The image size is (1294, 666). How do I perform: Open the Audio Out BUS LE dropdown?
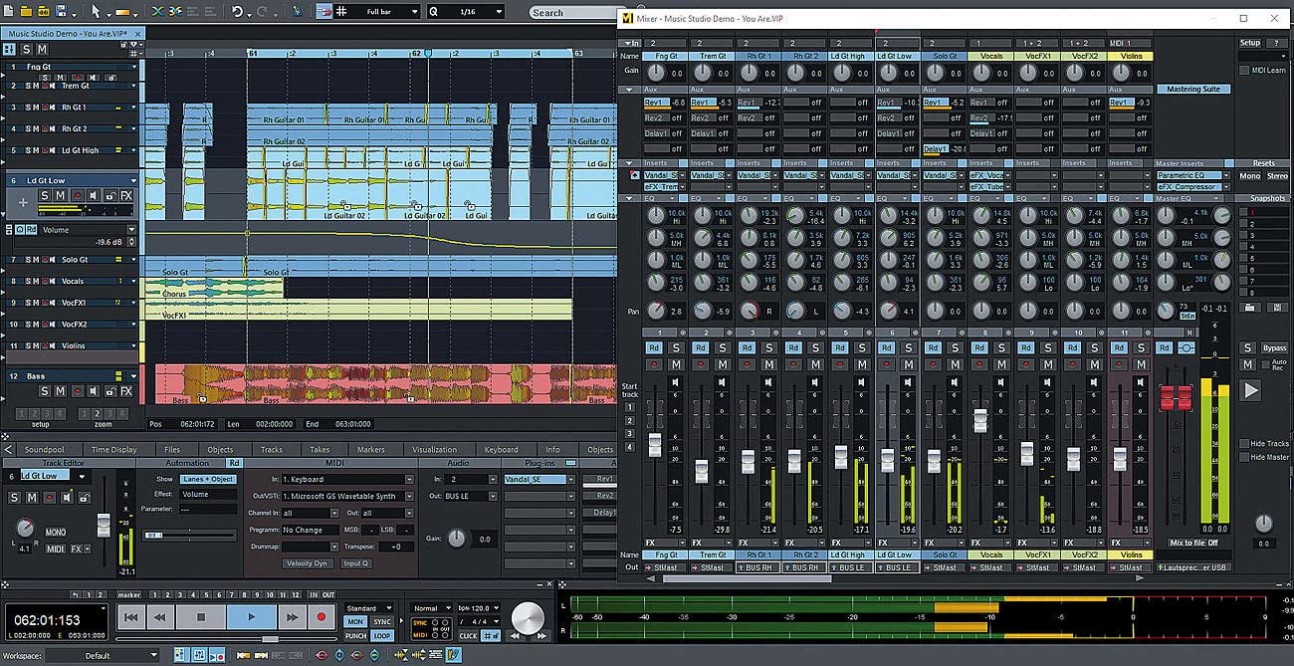[x=471, y=497]
